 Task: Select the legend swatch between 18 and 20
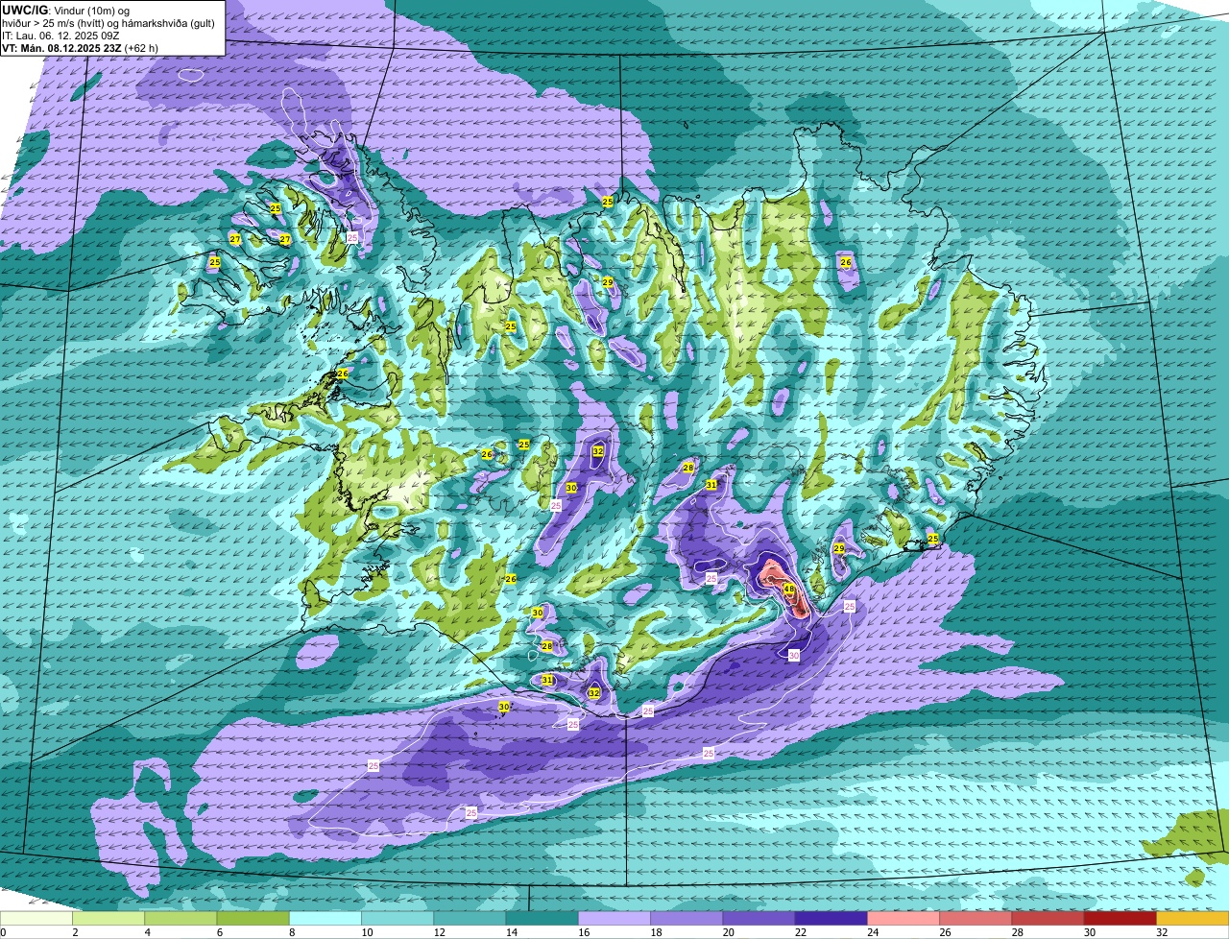click(687, 918)
